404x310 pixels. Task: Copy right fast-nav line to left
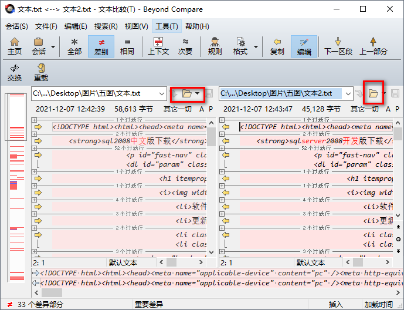tap(226, 155)
